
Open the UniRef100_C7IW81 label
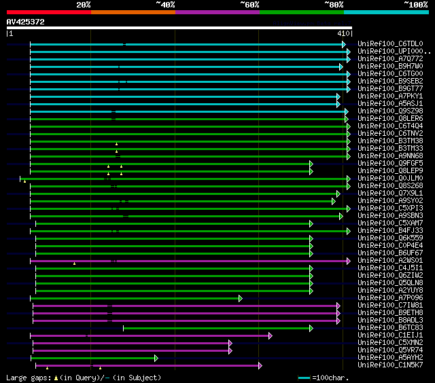390,306
